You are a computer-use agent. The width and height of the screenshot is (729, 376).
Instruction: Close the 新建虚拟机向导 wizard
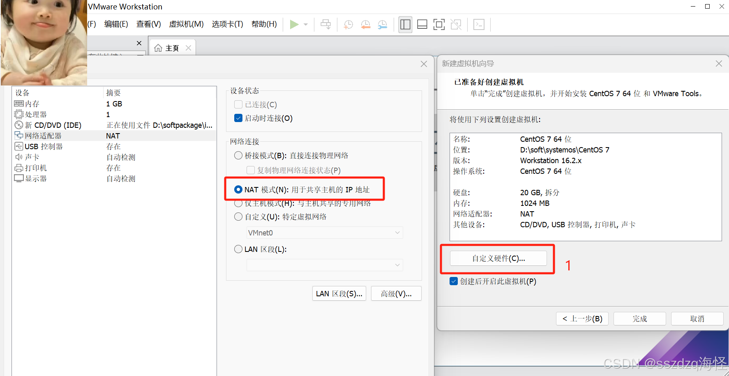[719, 64]
